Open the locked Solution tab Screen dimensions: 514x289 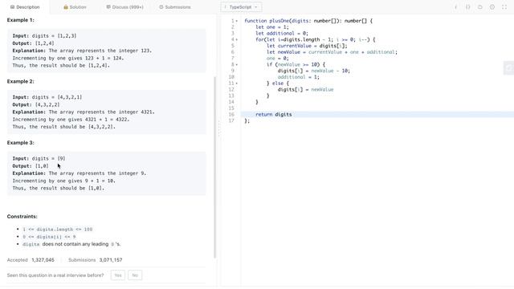(x=75, y=7)
